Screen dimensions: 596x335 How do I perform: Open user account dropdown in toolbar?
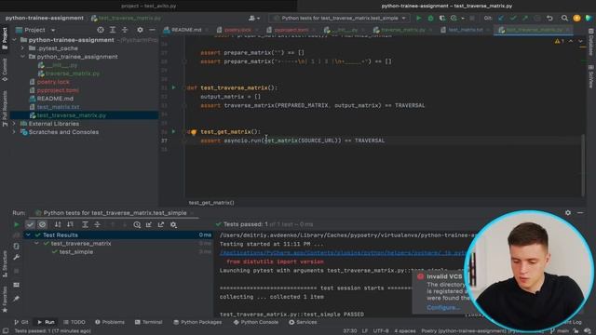254,18
